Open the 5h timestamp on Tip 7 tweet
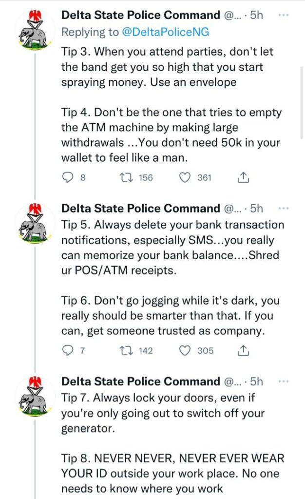 [257, 381]
